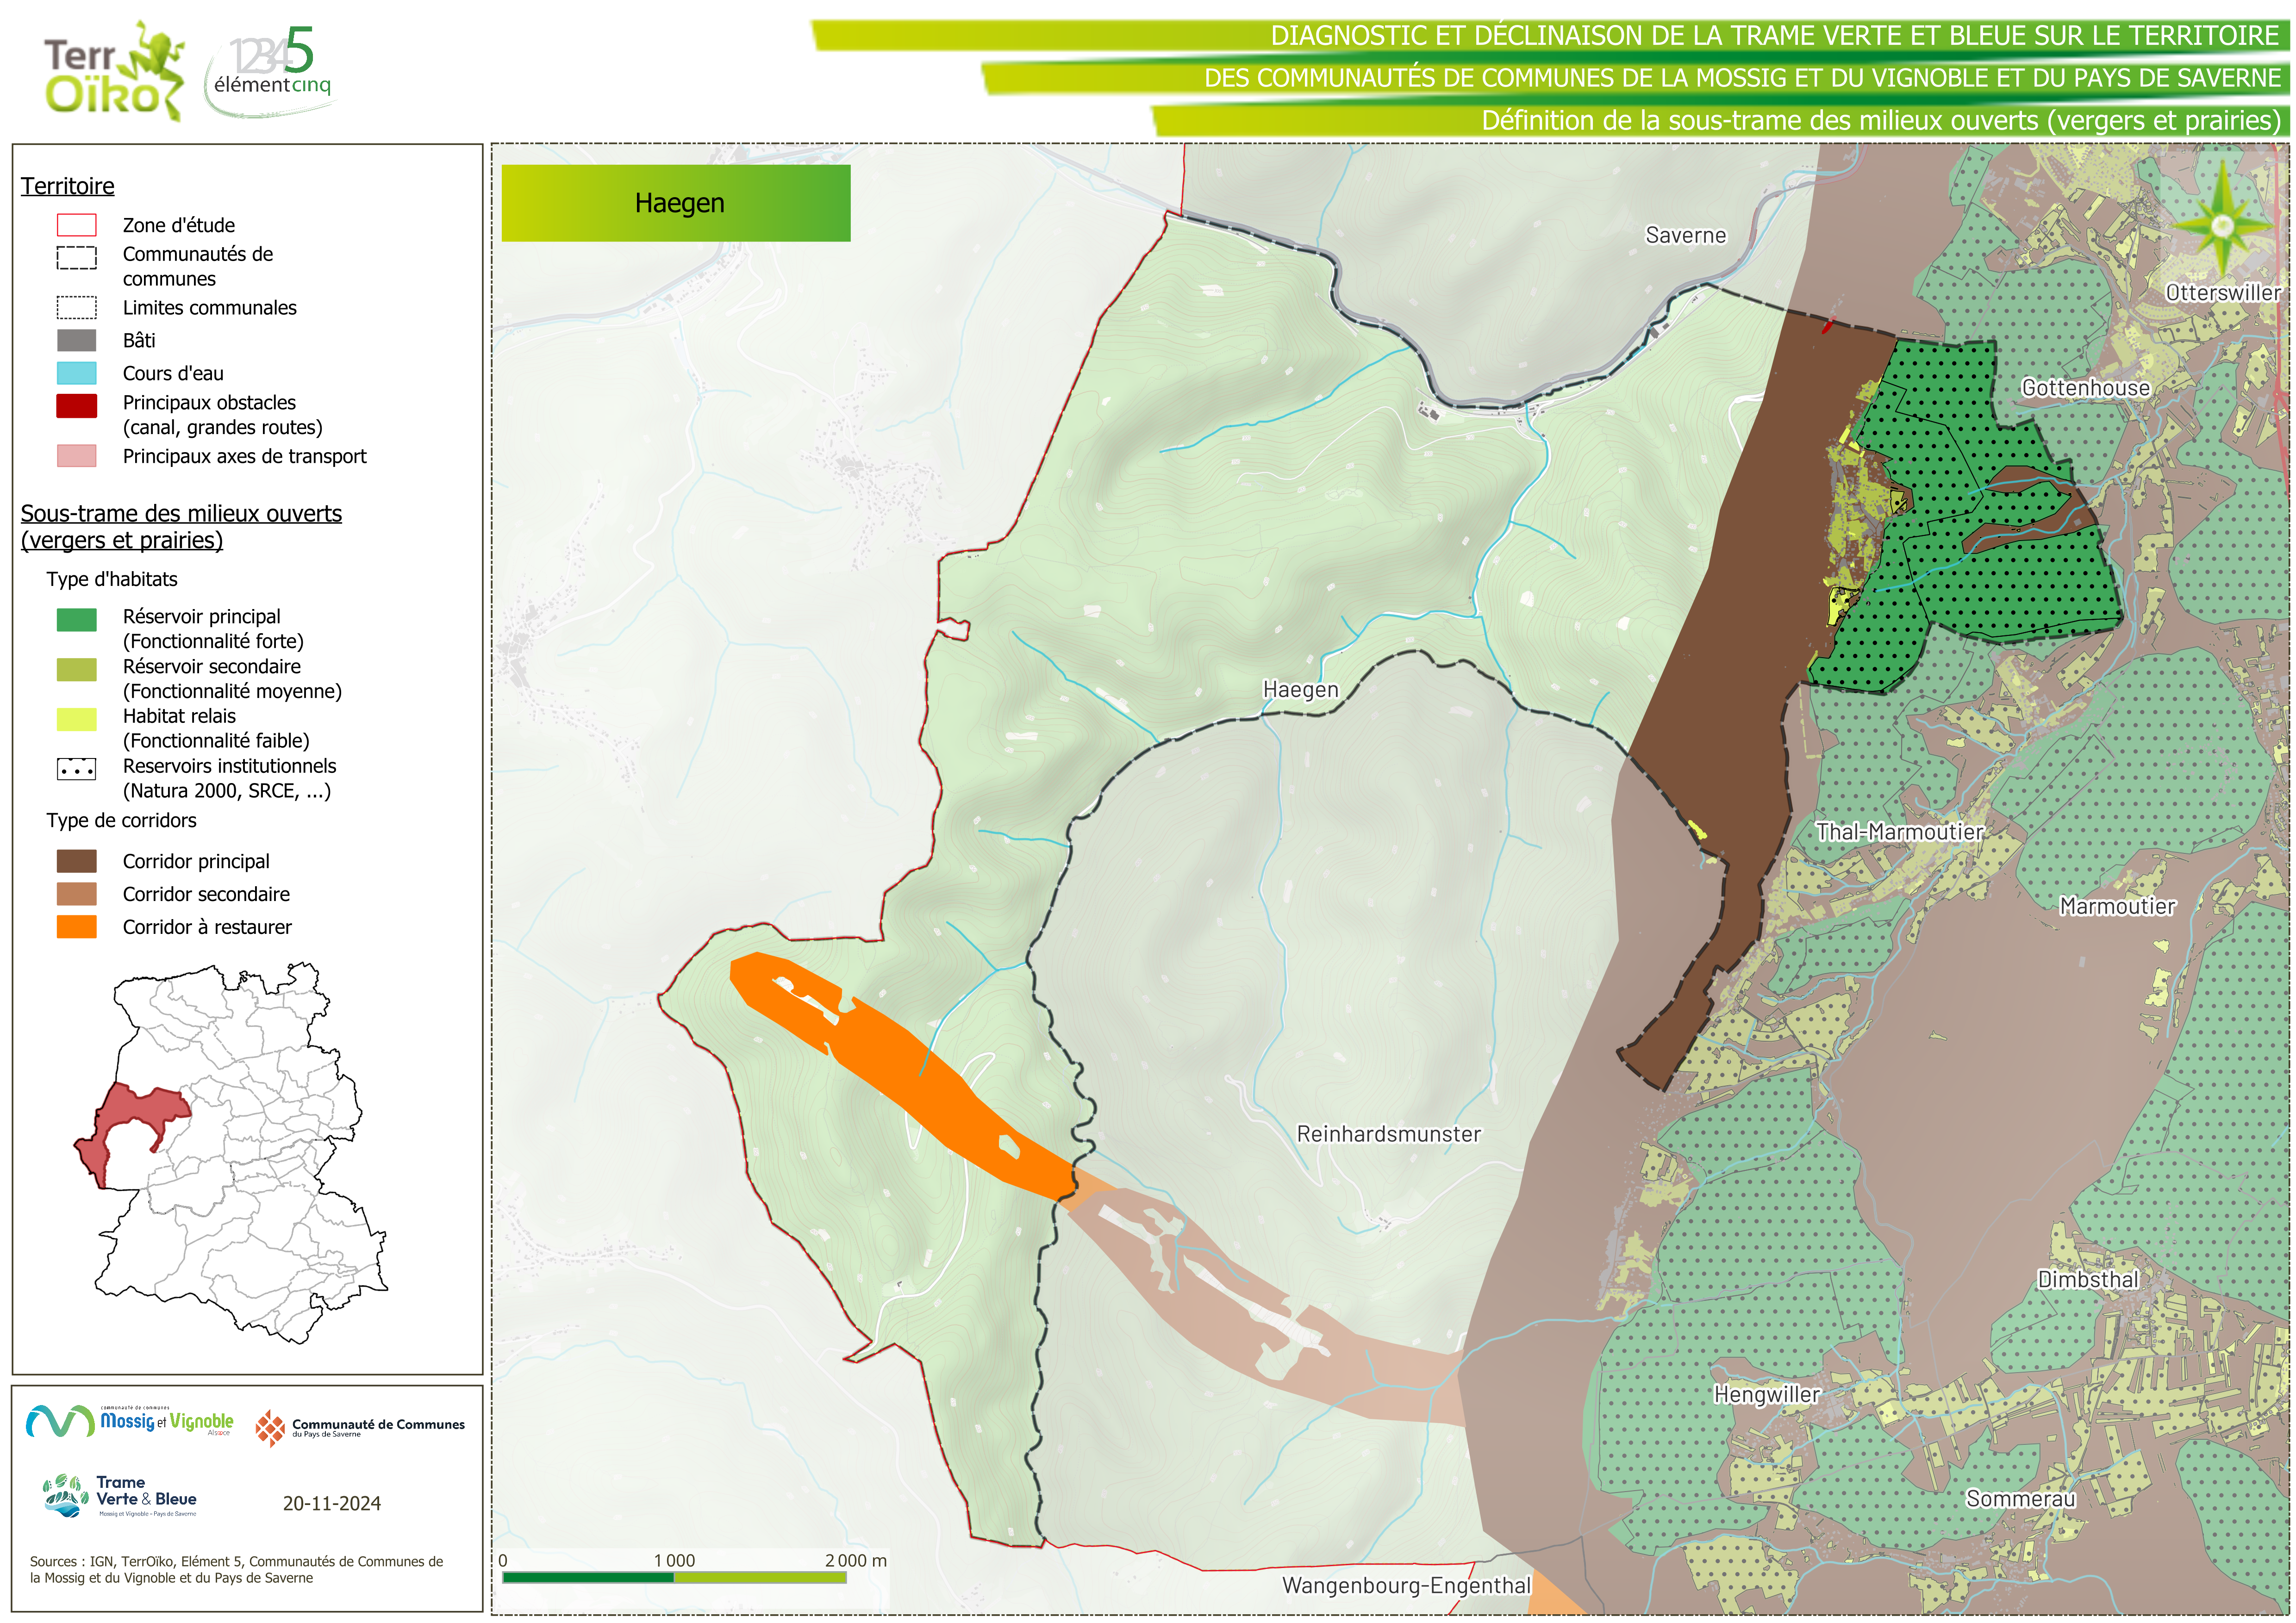Image resolution: width=2296 pixels, height=1623 pixels.
Task: Click the green Haegen title banner
Action: point(676,203)
